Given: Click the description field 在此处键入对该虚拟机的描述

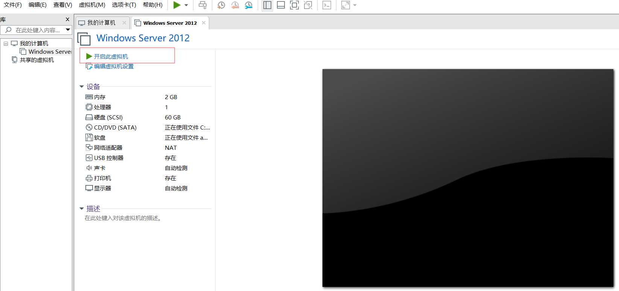Looking at the screenshot, I should pos(123,218).
